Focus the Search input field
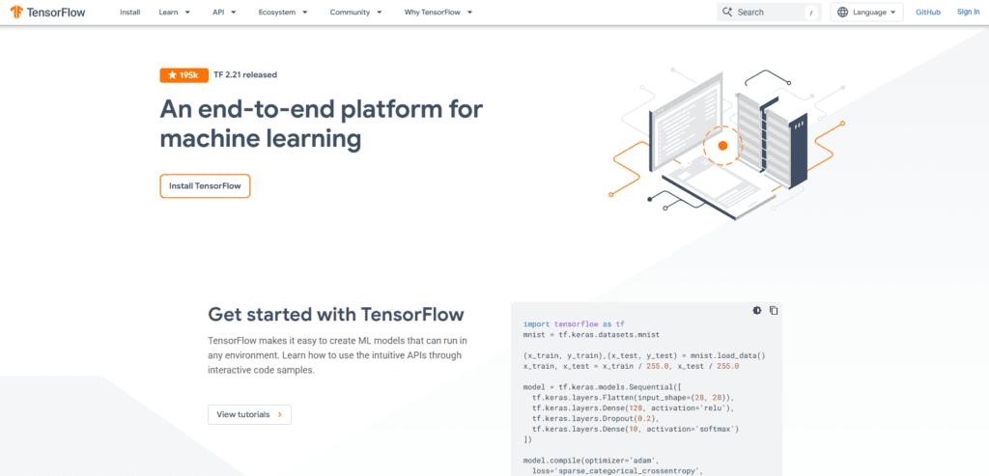989x476 pixels. click(769, 12)
